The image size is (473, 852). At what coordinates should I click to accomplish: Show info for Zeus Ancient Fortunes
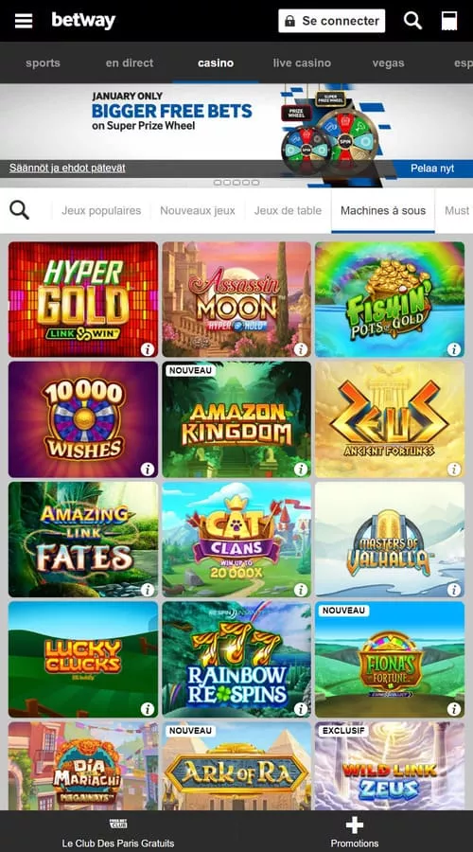coord(454,469)
